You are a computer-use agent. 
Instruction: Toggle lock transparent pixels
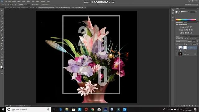tap(180, 44)
